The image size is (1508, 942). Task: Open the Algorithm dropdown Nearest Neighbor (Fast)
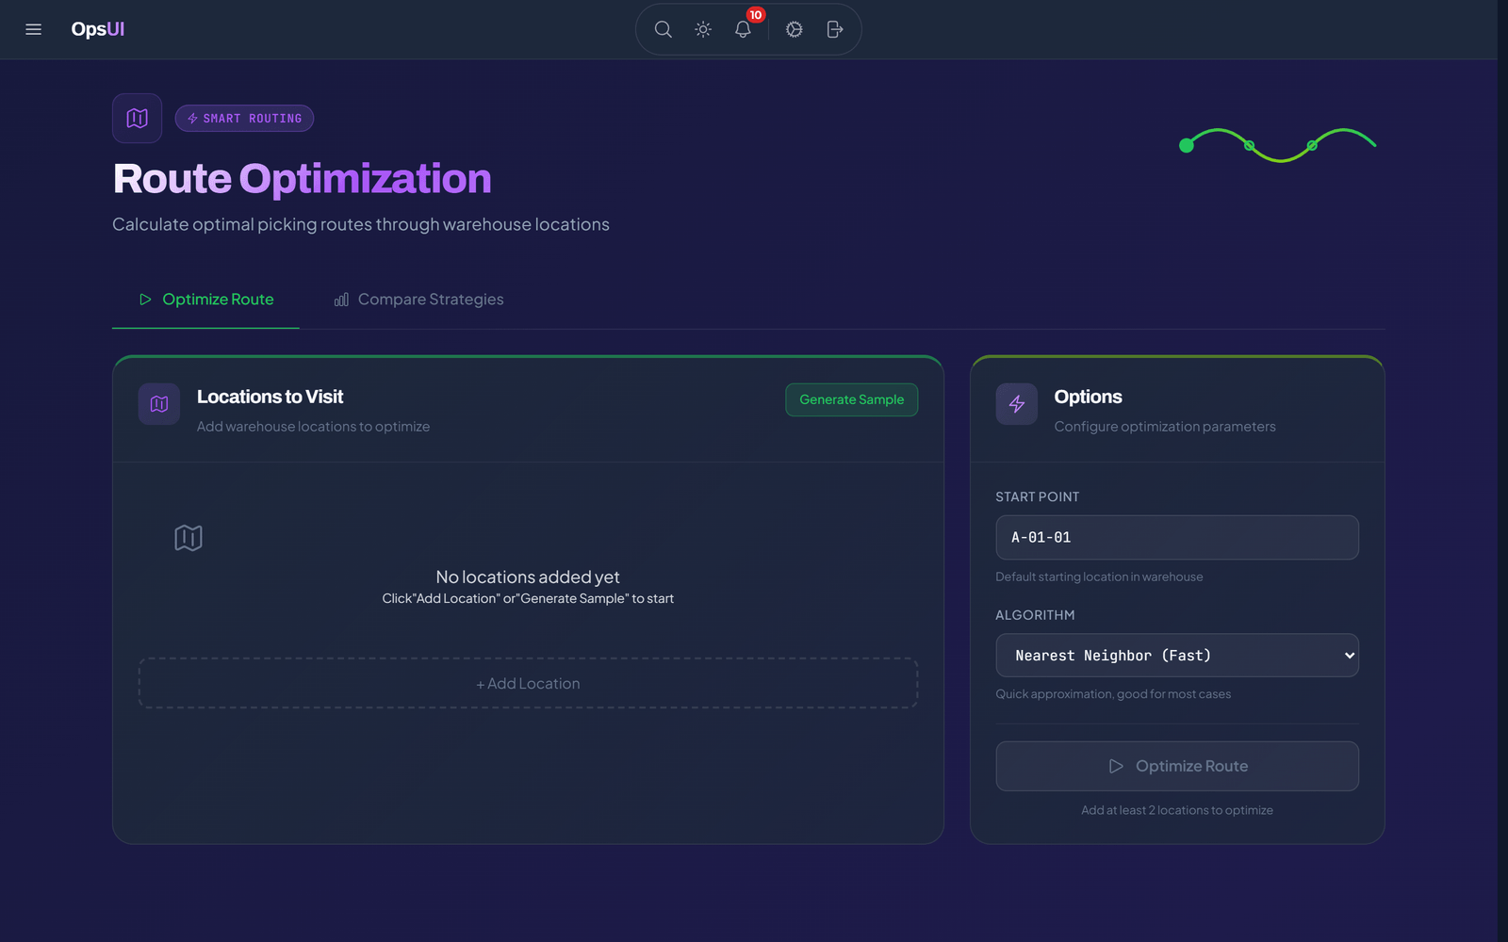pos(1177,656)
